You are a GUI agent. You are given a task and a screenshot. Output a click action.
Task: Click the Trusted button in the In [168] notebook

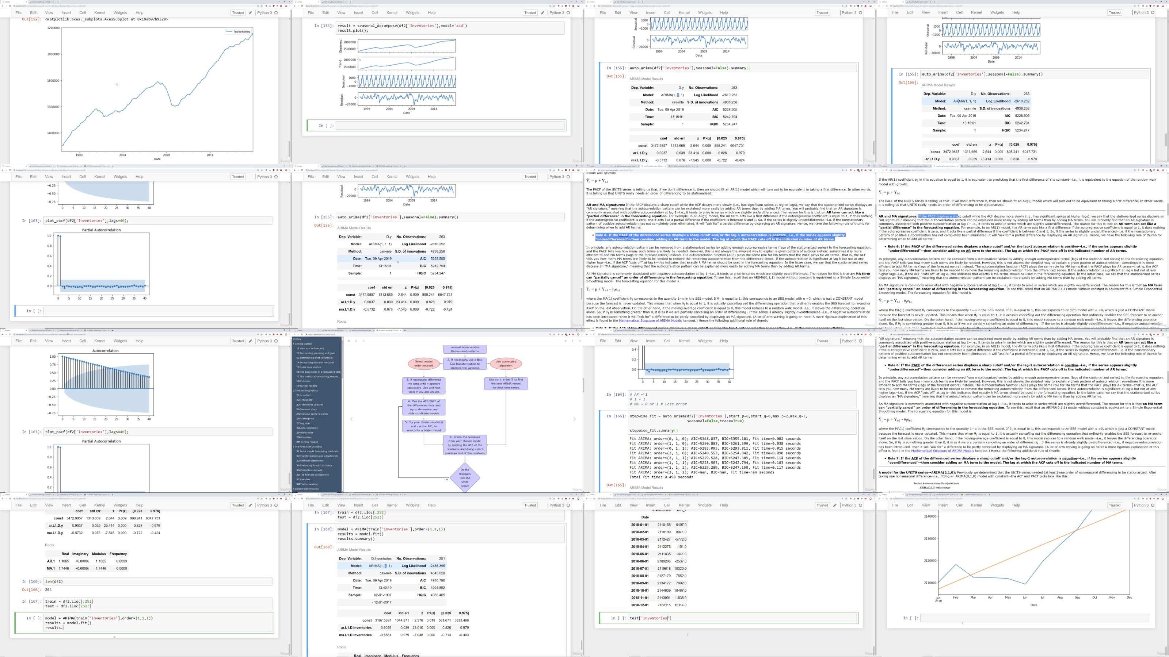[x=530, y=505]
